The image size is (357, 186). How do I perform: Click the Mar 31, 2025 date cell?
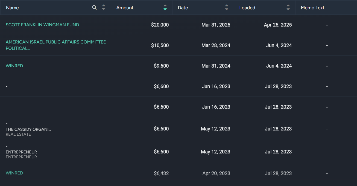(x=216, y=25)
